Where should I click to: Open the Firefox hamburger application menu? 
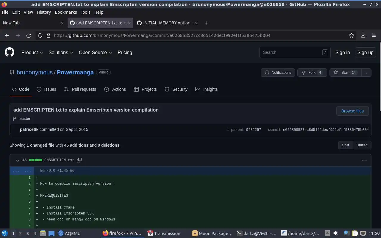pyautogui.click(x=374, y=35)
